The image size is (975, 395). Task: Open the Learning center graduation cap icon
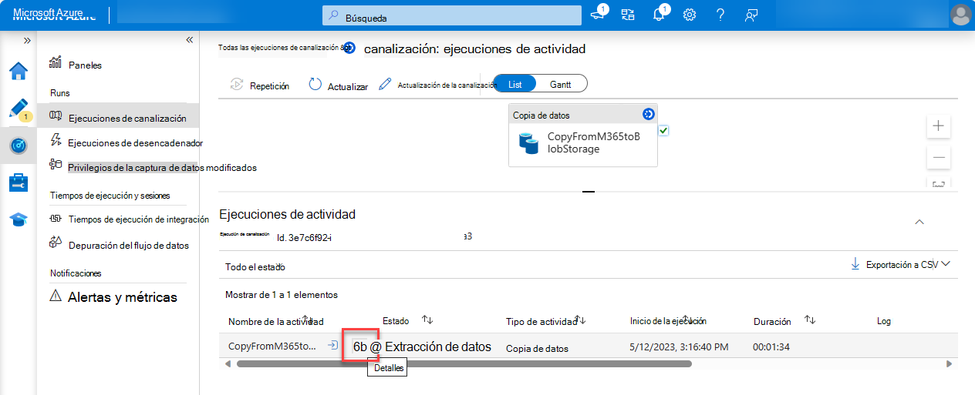19,220
